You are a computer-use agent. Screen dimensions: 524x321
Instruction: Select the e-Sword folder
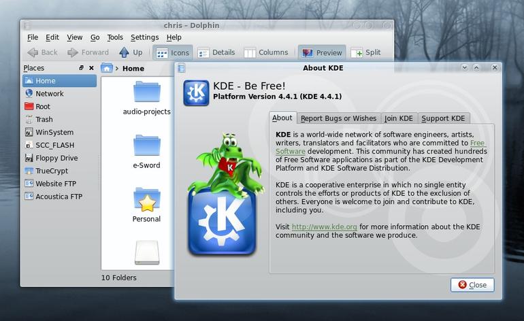[x=147, y=152]
